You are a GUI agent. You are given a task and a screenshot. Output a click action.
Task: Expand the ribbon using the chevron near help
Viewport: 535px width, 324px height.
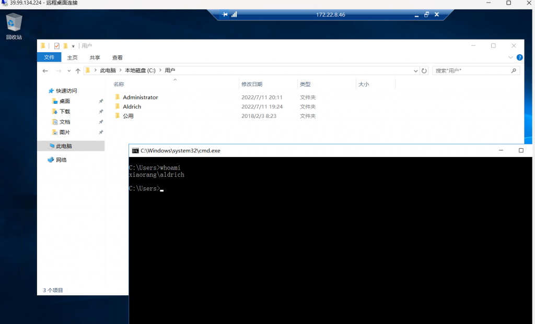tap(510, 57)
